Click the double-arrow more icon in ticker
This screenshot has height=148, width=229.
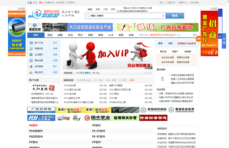click(150, 73)
